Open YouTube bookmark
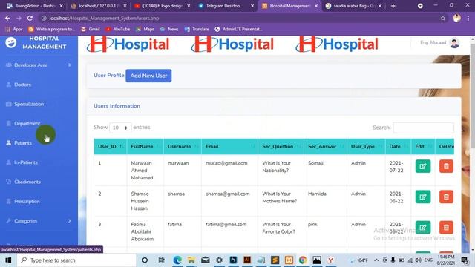 [x=117, y=29]
